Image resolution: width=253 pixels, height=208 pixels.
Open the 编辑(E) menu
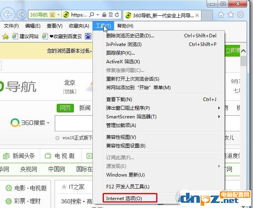33,26
